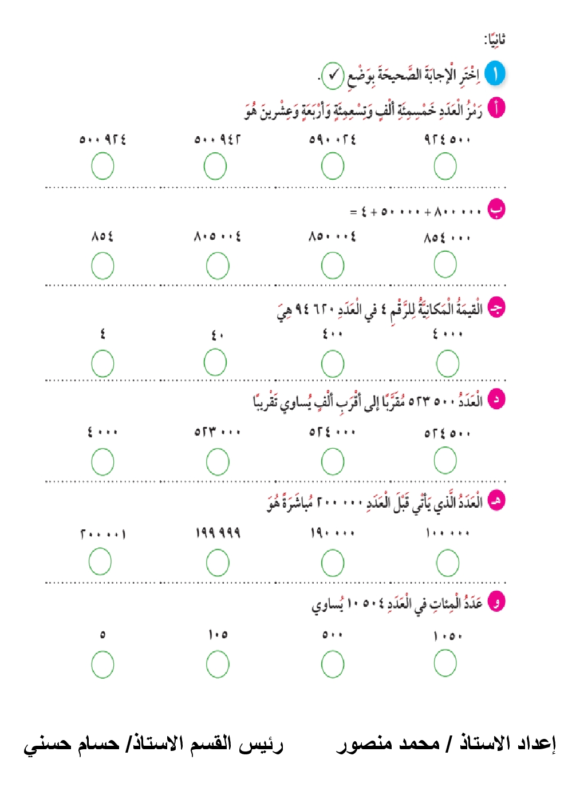This screenshot has width=568, height=803.
Task: Click the blue number 1 question badge
Action: click(x=495, y=74)
